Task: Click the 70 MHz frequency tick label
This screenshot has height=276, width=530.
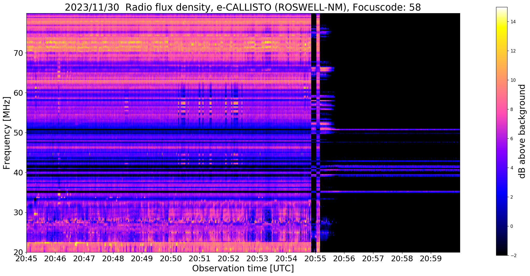Action: (18, 53)
